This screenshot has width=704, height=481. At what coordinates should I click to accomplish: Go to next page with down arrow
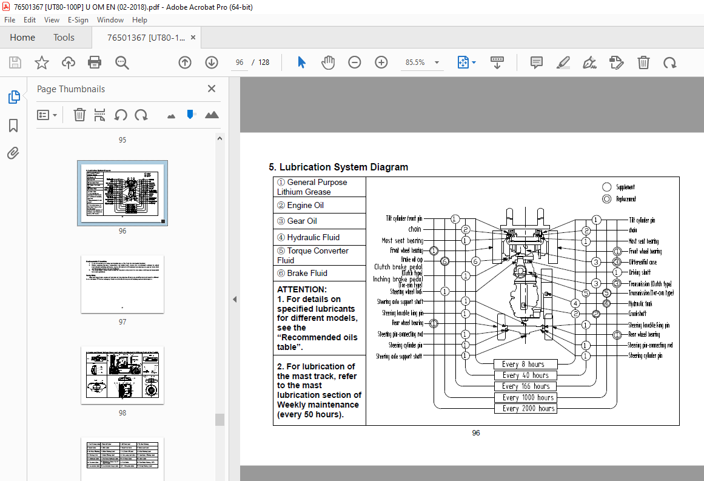coord(212,62)
